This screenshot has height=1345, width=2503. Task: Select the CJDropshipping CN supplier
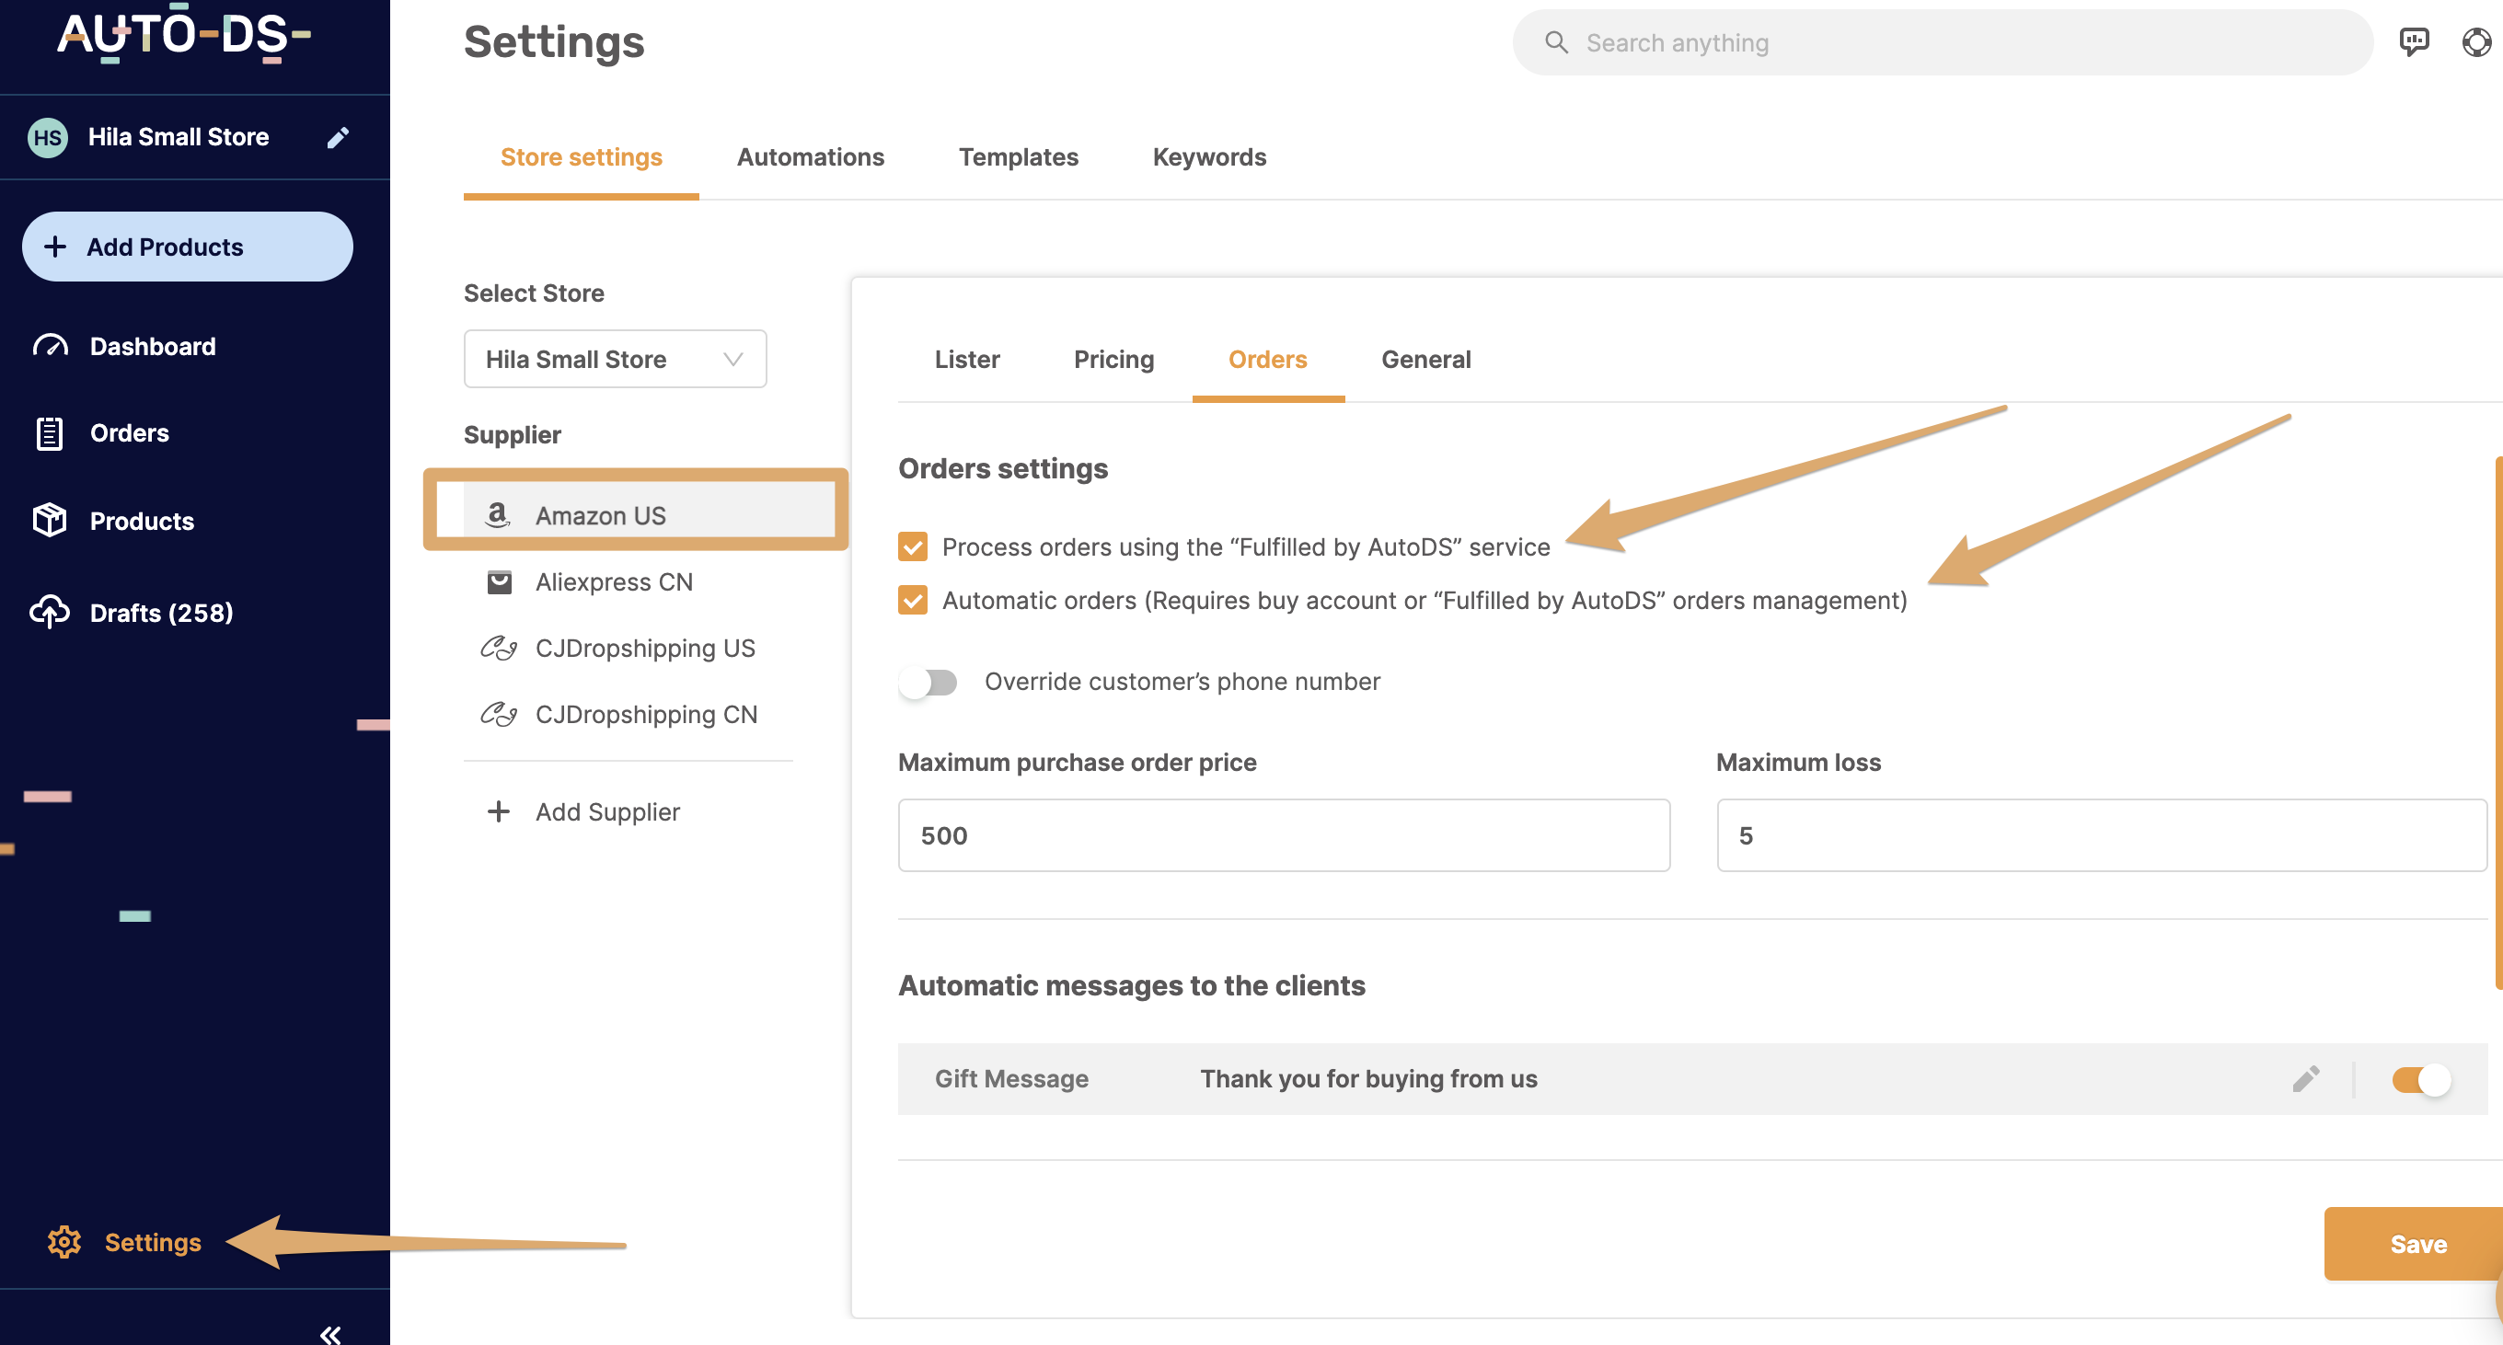point(646,714)
